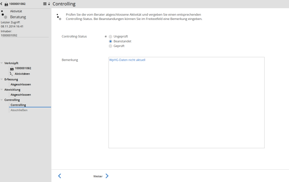Collapse the Abwicklung section

click(x=2, y=90)
